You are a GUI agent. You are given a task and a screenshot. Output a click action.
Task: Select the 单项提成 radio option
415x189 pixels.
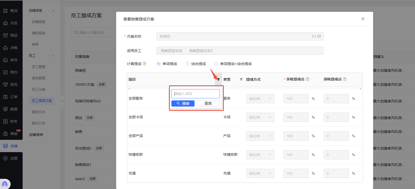pyautogui.click(x=159, y=64)
